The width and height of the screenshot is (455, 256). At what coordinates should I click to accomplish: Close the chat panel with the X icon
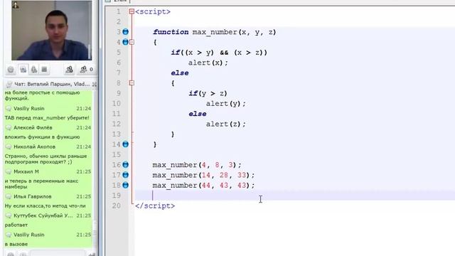95,84
